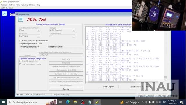Open the Archives menu
This screenshot has width=186, height=105.
click(12, 5)
